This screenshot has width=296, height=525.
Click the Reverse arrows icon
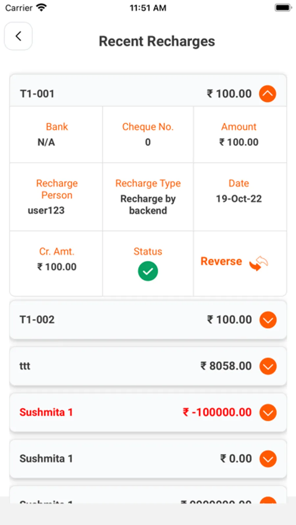point(259,263)
